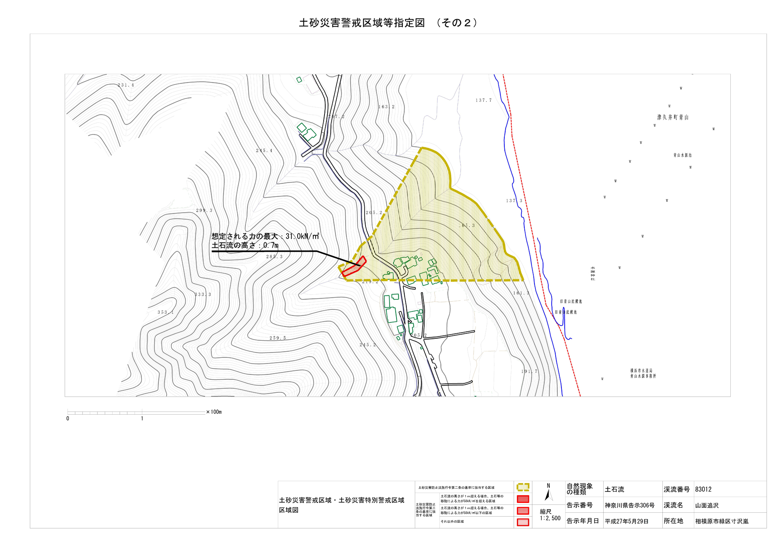Click the red diagonal-hatched legend symbol

pos(523,511)
